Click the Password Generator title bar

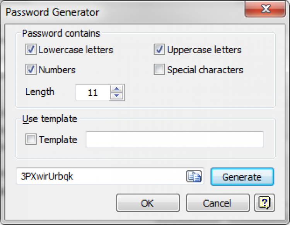pyautogui.click(x=116, y=12)
